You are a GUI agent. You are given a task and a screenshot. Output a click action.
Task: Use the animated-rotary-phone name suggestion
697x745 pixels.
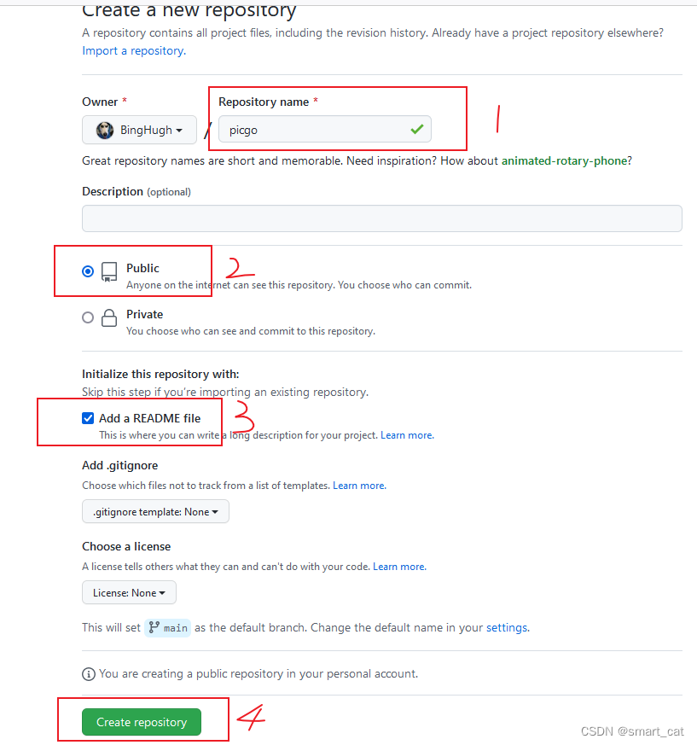[565, 160]
